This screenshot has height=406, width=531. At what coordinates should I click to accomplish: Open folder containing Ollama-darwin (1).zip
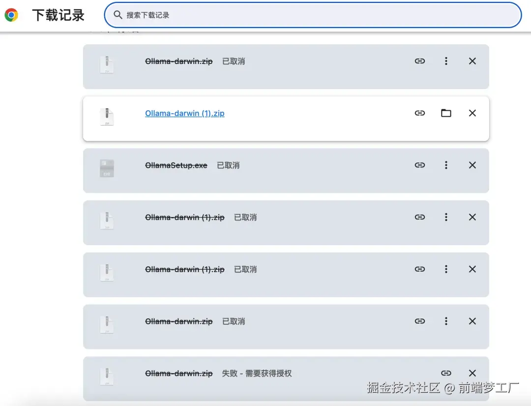point(446,113)
